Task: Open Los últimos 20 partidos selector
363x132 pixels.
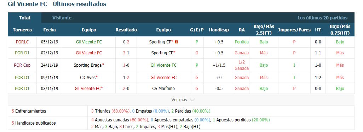Action: pos(322,18)
